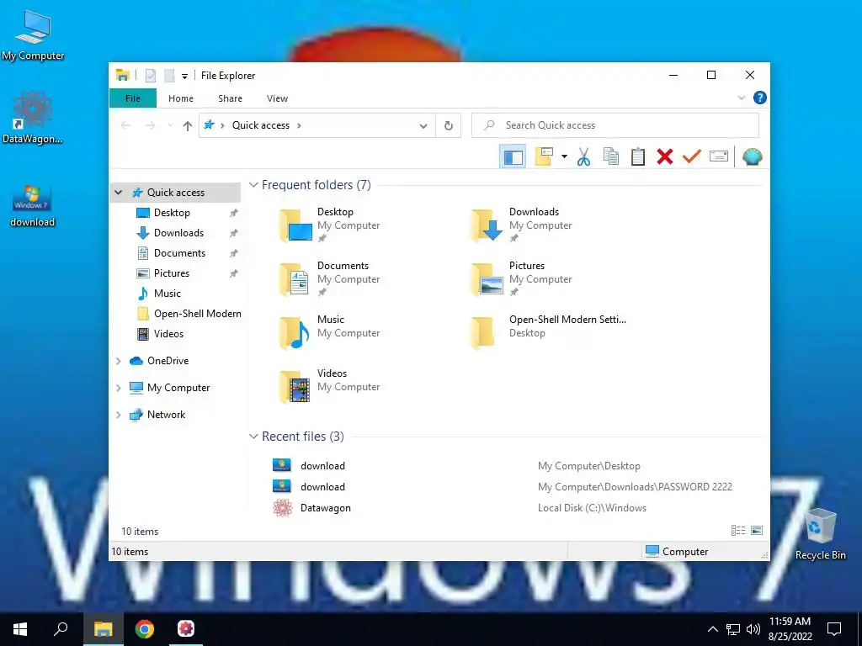Open the Help question mark icon

point(760,98)
